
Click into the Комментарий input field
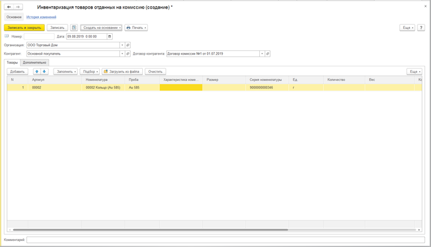tap(225, 240)
